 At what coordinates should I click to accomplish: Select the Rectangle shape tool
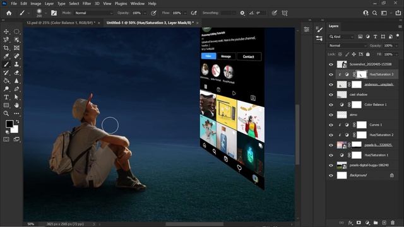[6, 105]
